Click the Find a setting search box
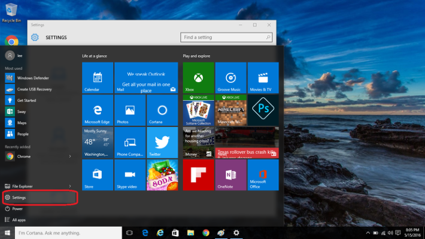This screenshot has height=239, width=425. tap(226, 37)
